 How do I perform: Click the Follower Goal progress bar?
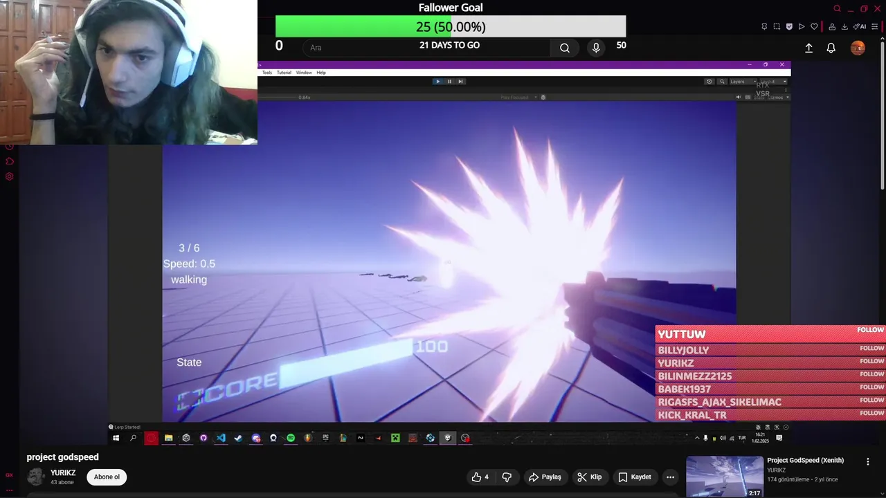point(451,27)
